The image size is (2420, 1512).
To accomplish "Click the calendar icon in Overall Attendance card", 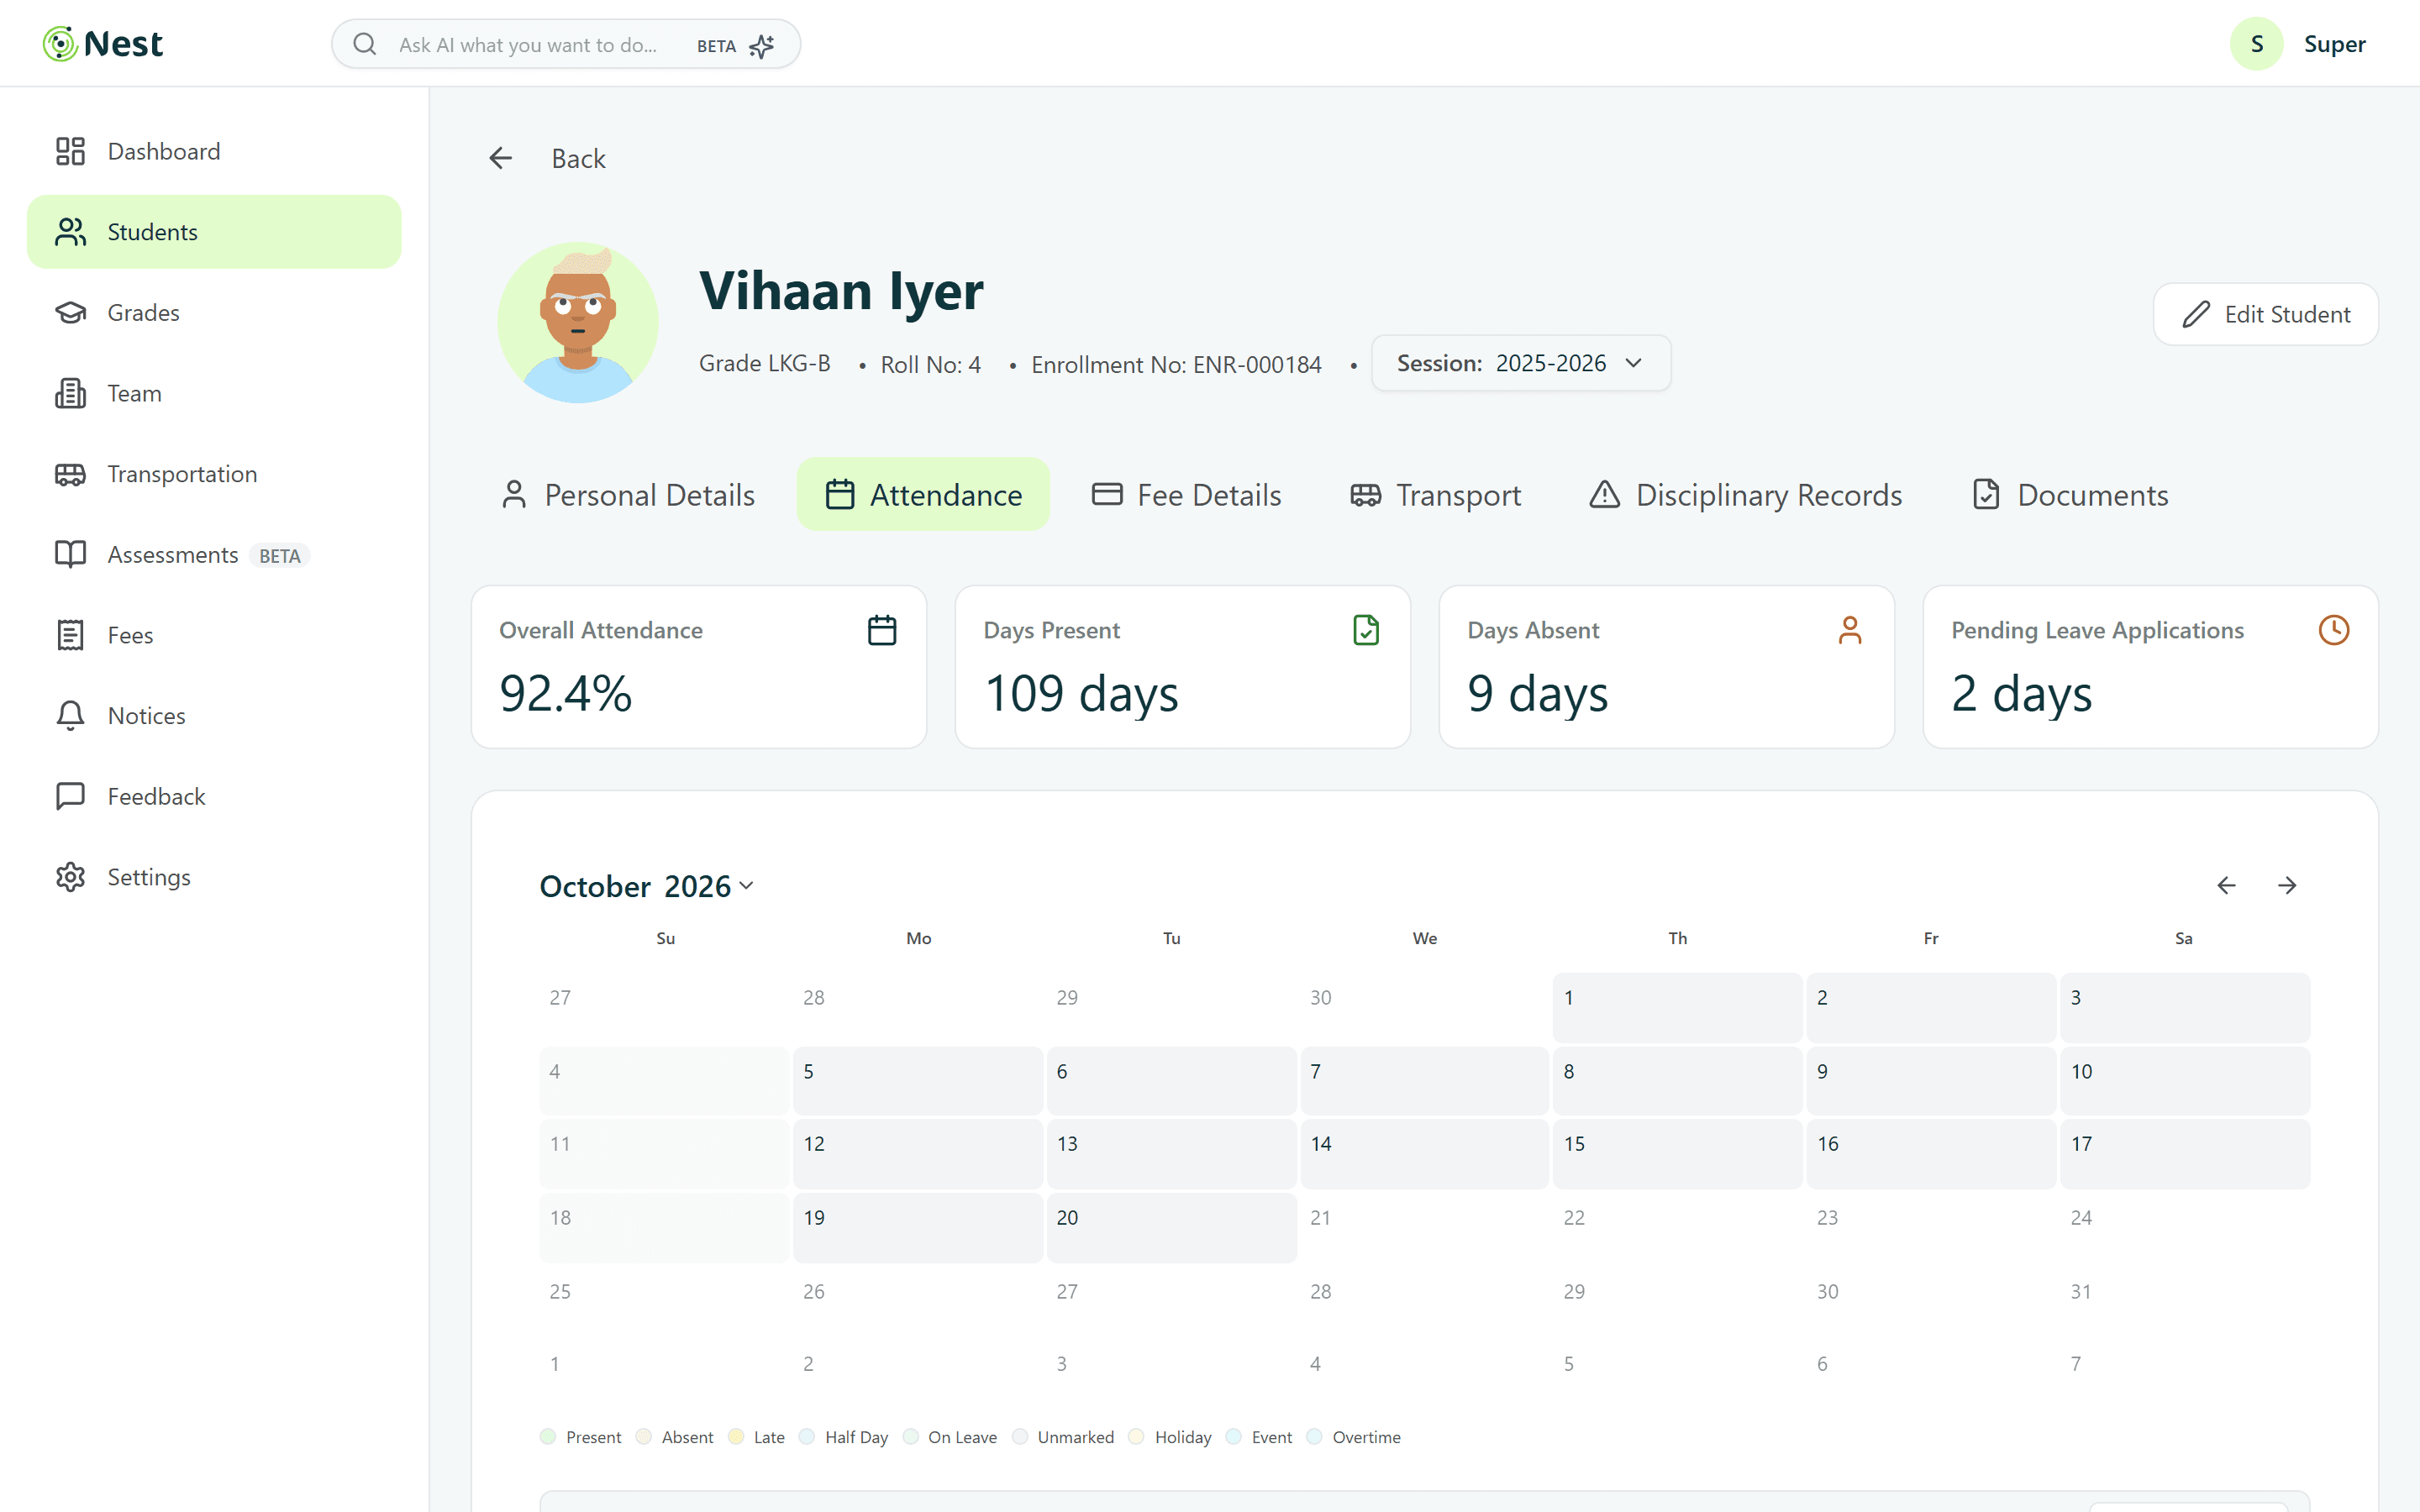I will coord(882,630).
